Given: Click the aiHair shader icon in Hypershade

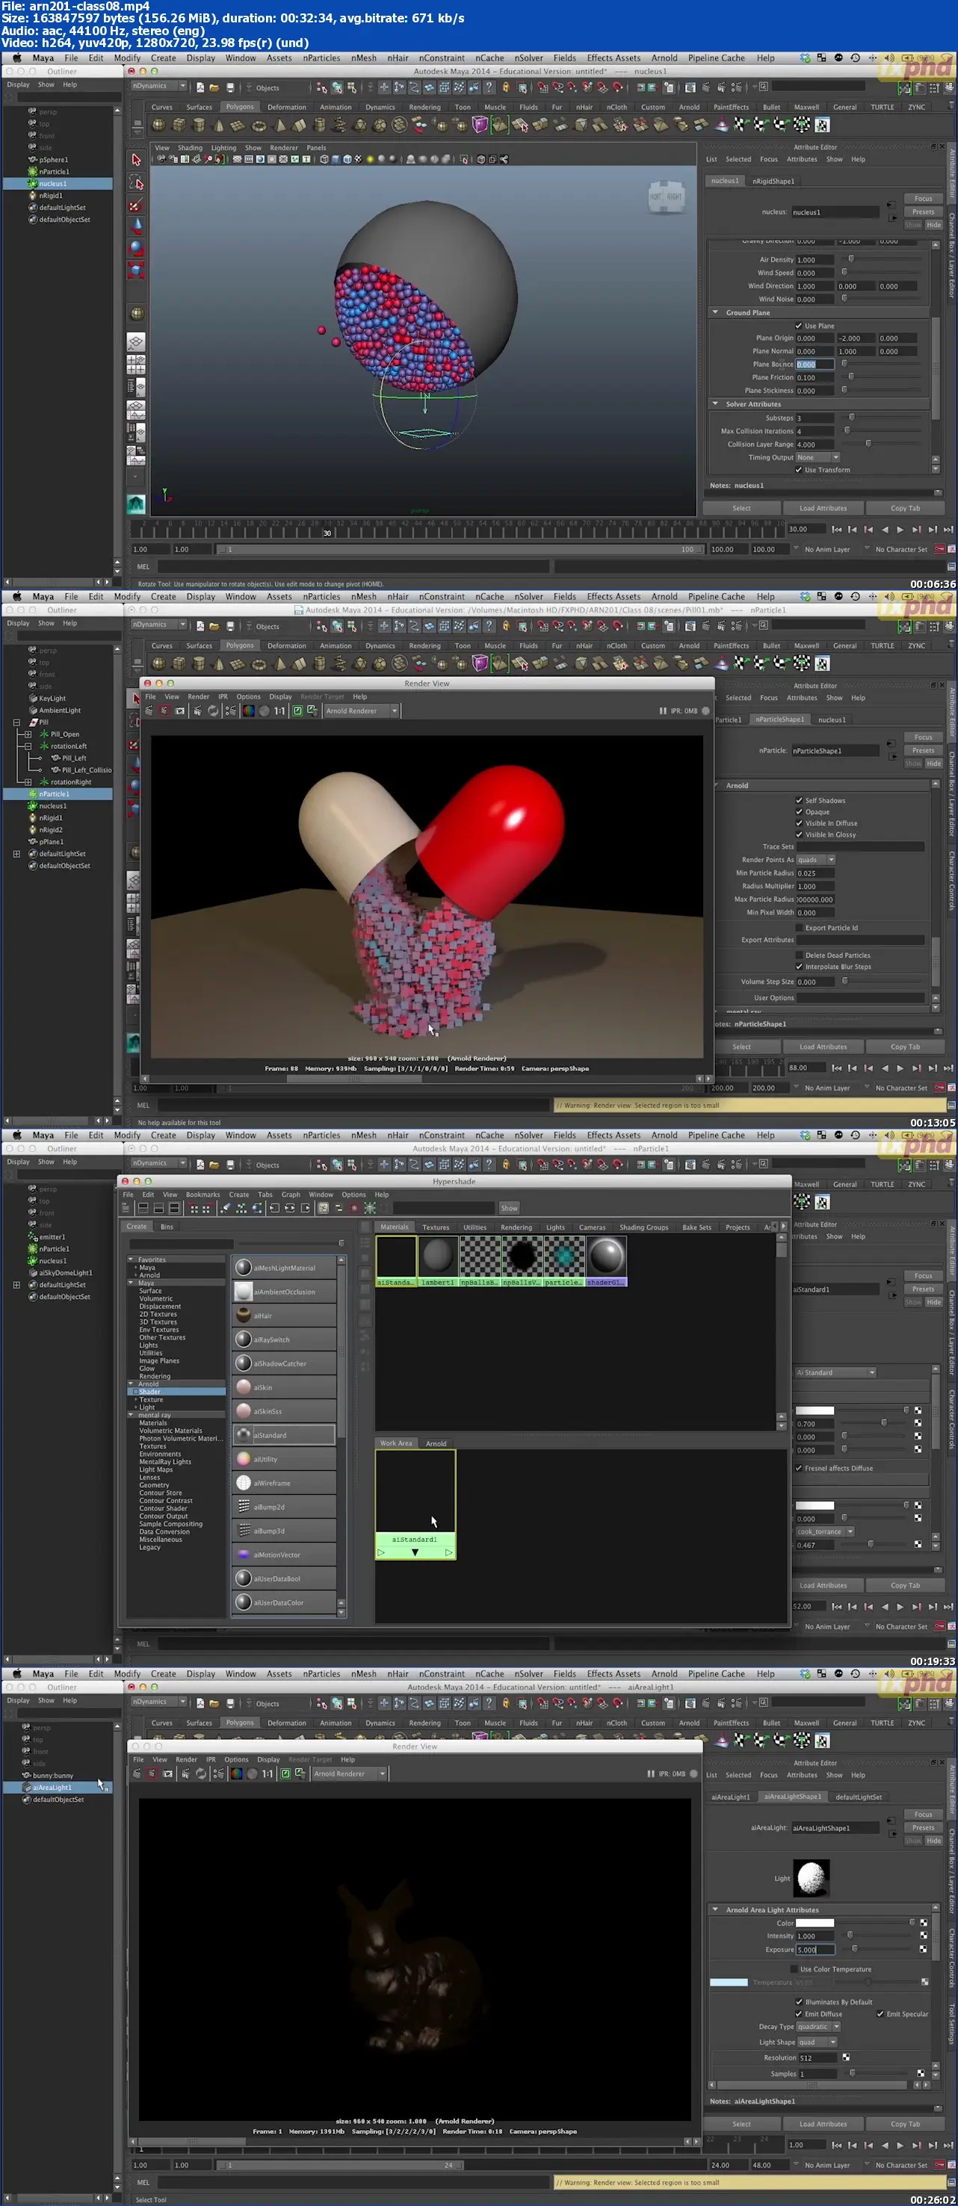Looking at the screenshot, I should pyautogui.click(x=244, y=1316).
